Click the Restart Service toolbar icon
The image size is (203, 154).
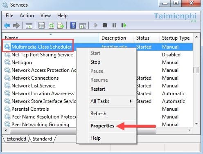point(124,25)
